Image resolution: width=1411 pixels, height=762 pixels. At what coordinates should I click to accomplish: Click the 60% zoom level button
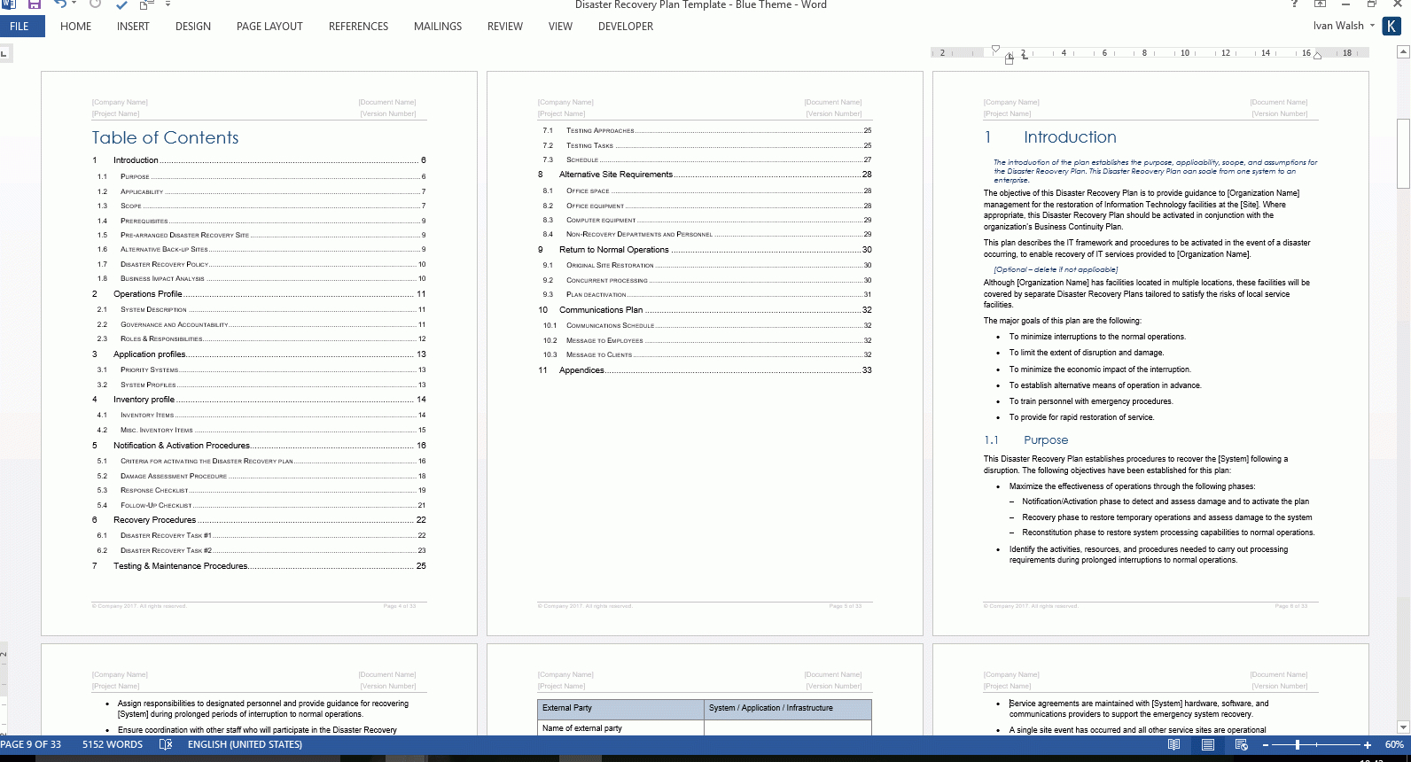coord(1394,745)
